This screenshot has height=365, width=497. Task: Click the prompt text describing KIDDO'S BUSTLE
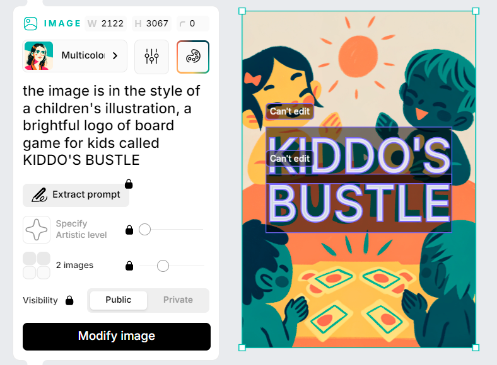[112, 125]
